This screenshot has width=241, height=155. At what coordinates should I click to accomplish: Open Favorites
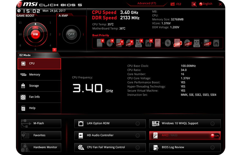click(x=41, y=135)
